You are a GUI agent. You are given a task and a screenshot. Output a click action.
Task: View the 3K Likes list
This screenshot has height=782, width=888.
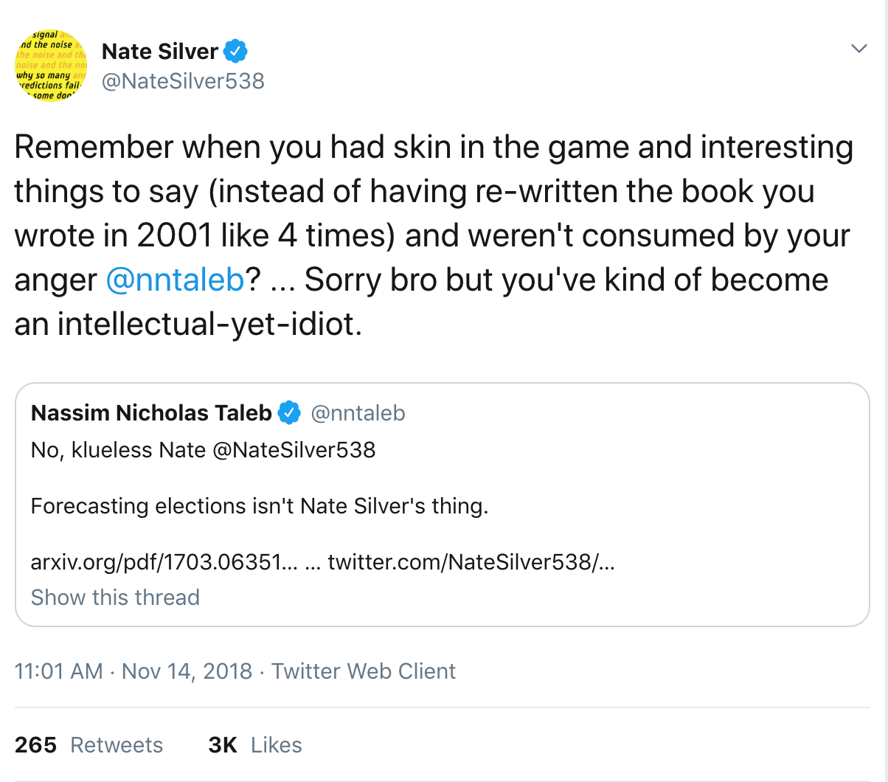tap(255, 745)
